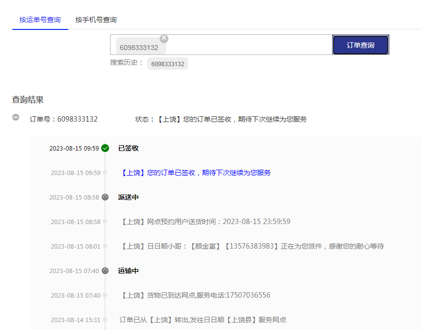Viewport: 421px width, 330px height.
Task: Click the grey arrow icon beside 运输中
Action: click(105, 271)
